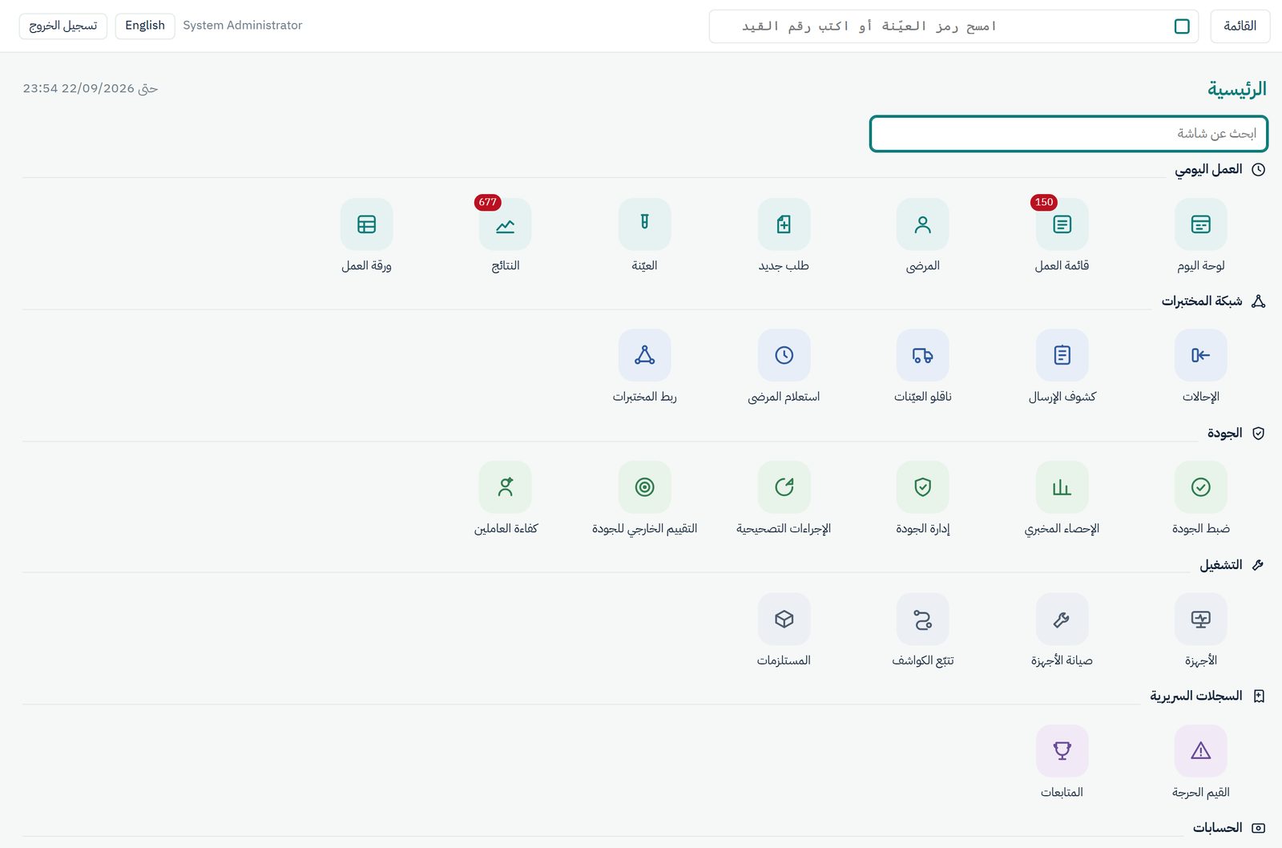
Task: Click the التشغيل section heading
Action: (1220, 565)
